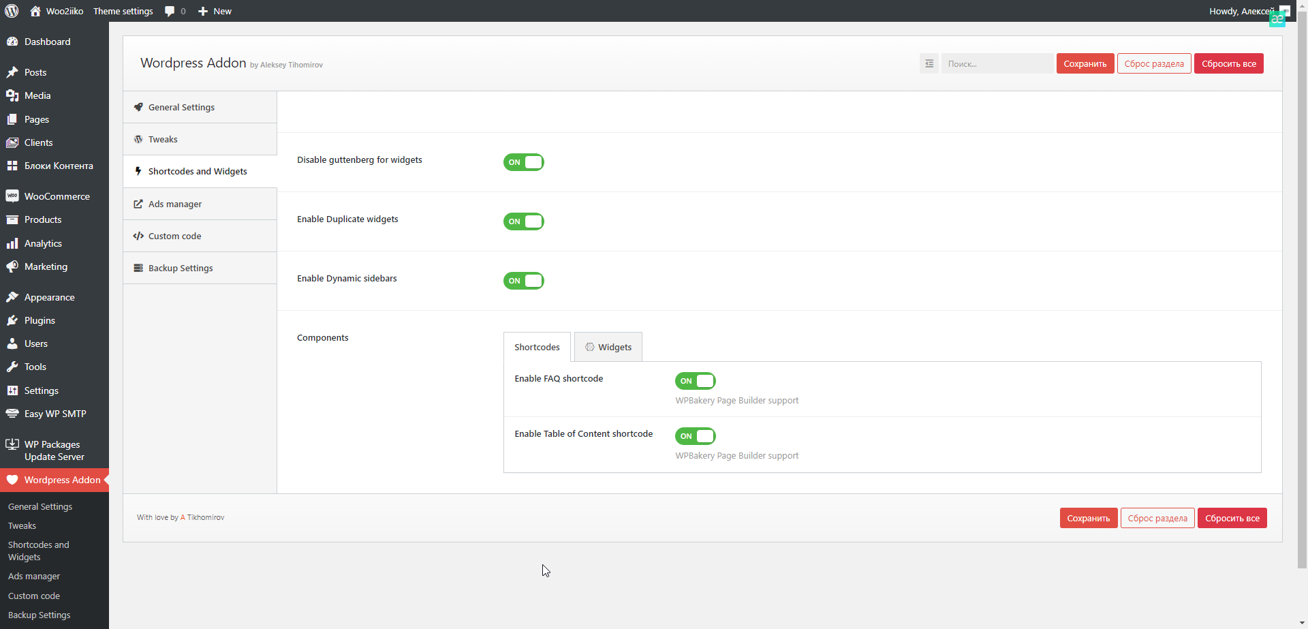
Task: Toggle Disable guttenberg for widgets switch
Action: coord(524,162)
